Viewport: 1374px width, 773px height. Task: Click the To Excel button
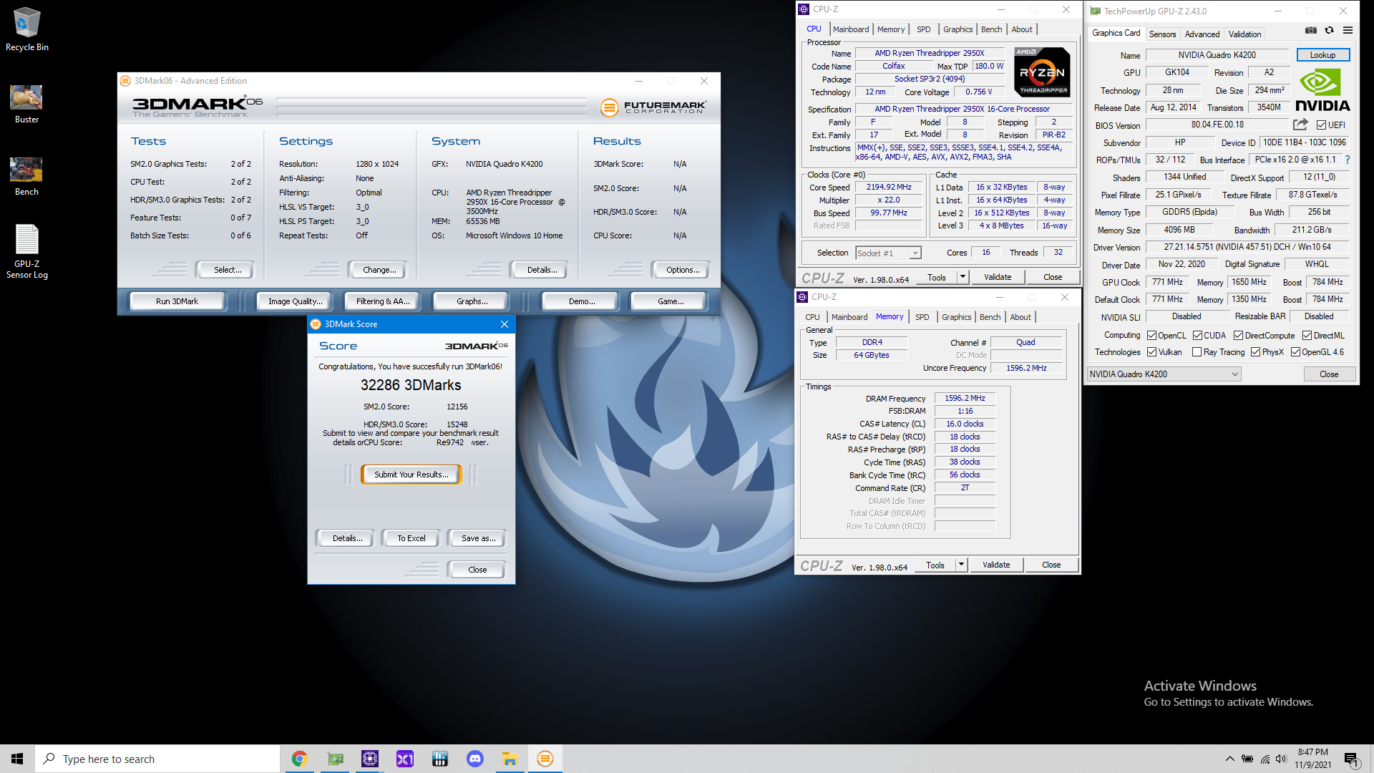411,538
